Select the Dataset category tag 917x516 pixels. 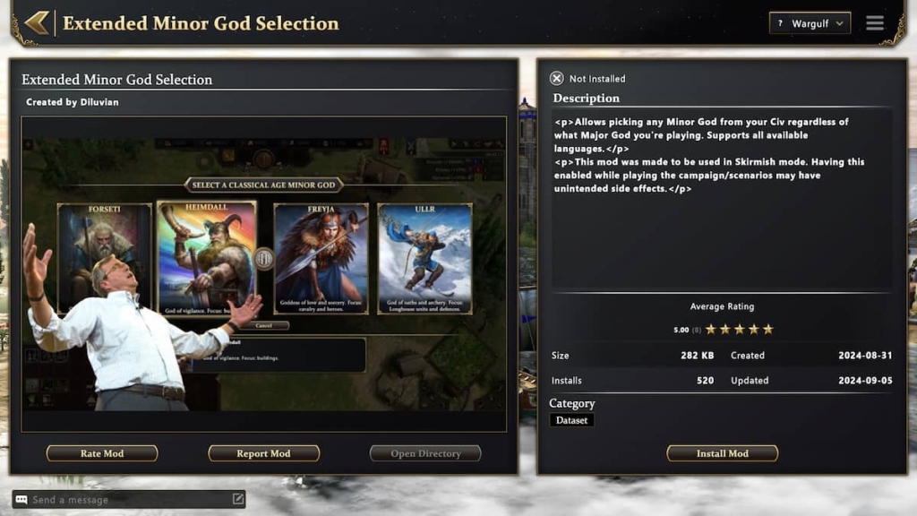571,420
